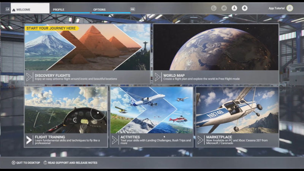This screenshot has width=304, height=171.
Task: Open the white person profile icon
Action: [234, 8]
